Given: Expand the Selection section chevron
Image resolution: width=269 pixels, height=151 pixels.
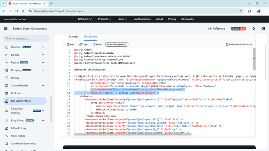Looking at the screenshot, I should 43,47.
